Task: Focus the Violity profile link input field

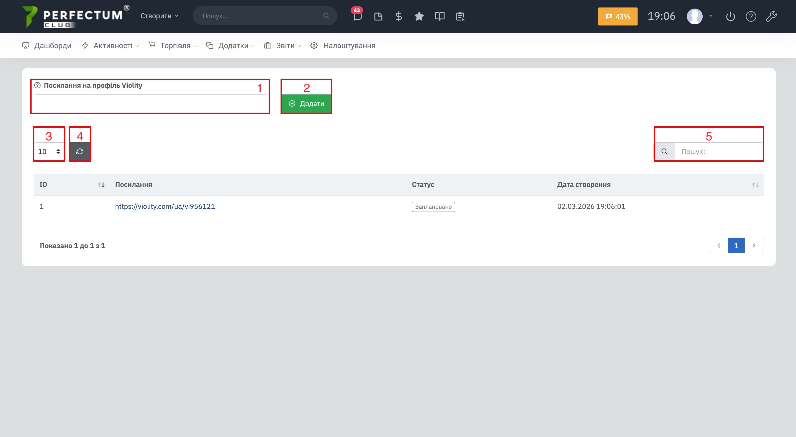Action: tap(151, 104)
